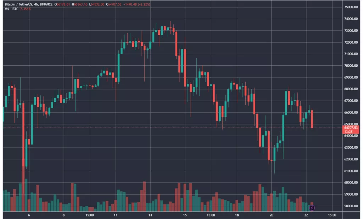Click the 70000.00 price scale label
The image size is (363, 219).
(x=351, y=66)
